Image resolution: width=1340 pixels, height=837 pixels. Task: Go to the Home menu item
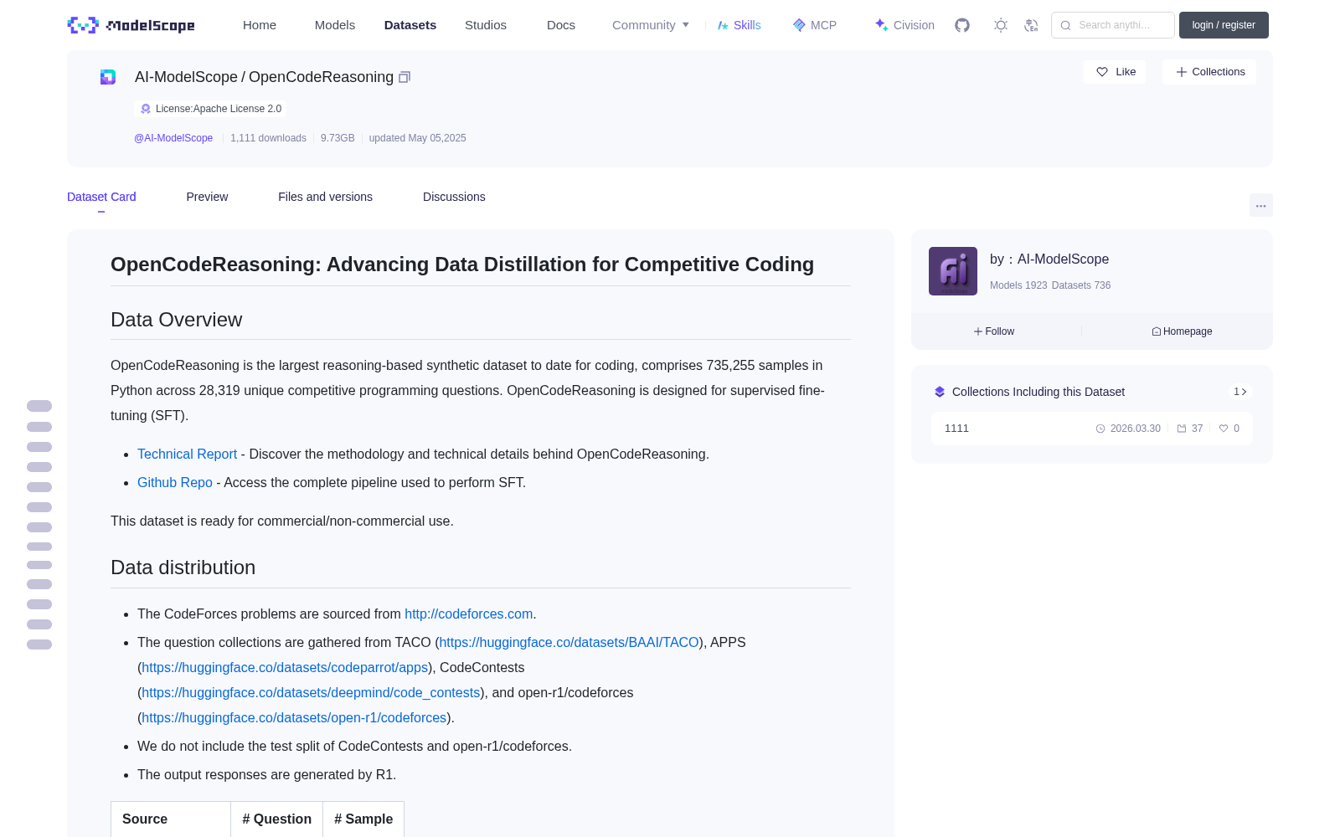[x=260, y=25]
